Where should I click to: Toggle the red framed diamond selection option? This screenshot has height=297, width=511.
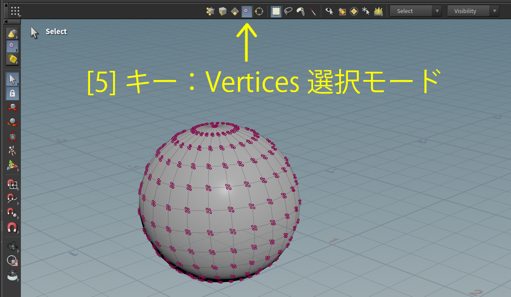(x=342, y=12)
